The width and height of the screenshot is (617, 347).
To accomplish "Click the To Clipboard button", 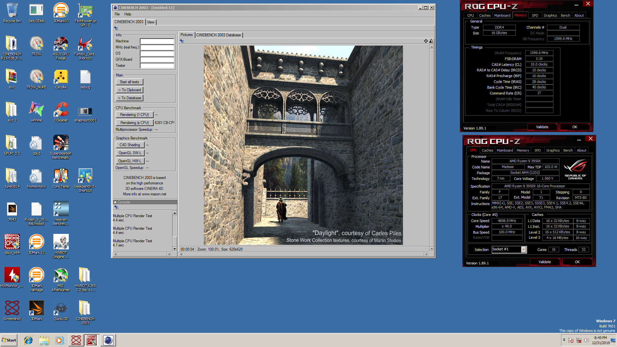I will coord(129,90).
